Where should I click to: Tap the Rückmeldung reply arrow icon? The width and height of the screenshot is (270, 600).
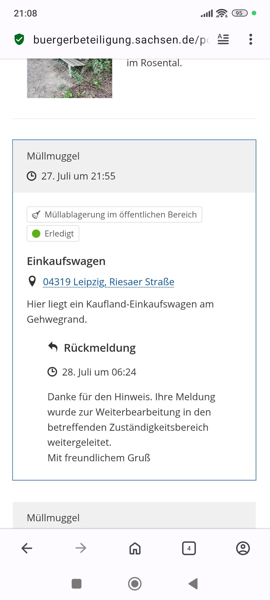(53, 347)
